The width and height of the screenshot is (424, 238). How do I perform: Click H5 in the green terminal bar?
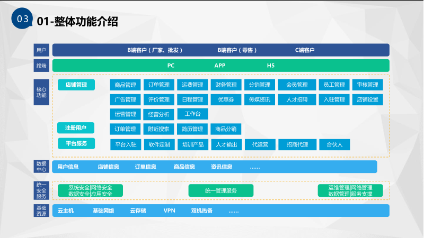click(271, 66)
